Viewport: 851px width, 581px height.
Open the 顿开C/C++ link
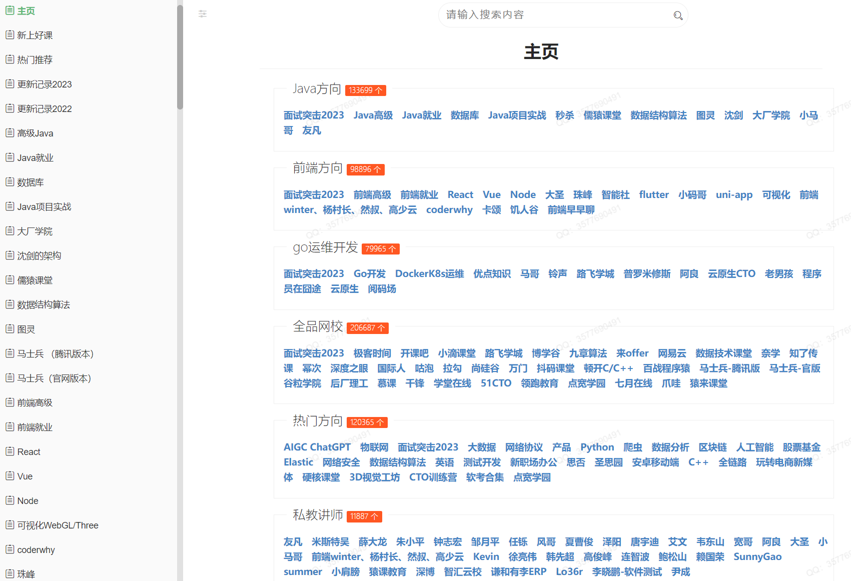click(x=608, y=368)
